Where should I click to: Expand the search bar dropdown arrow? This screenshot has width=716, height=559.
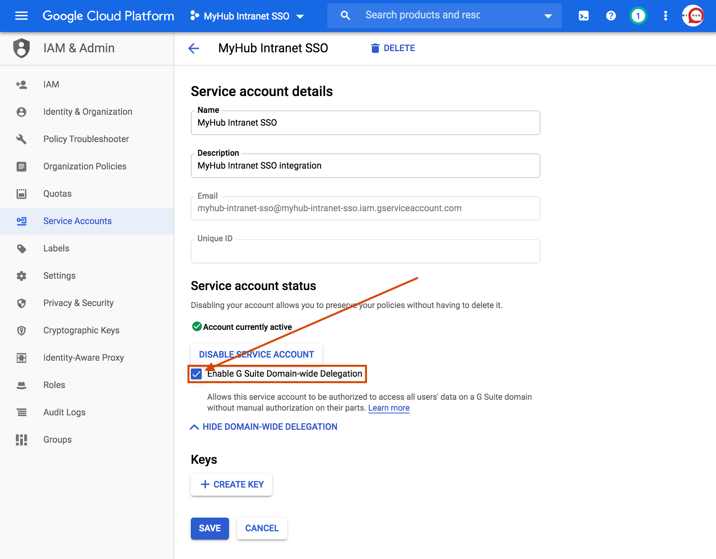pyautogui.click(x=548, y=16)
